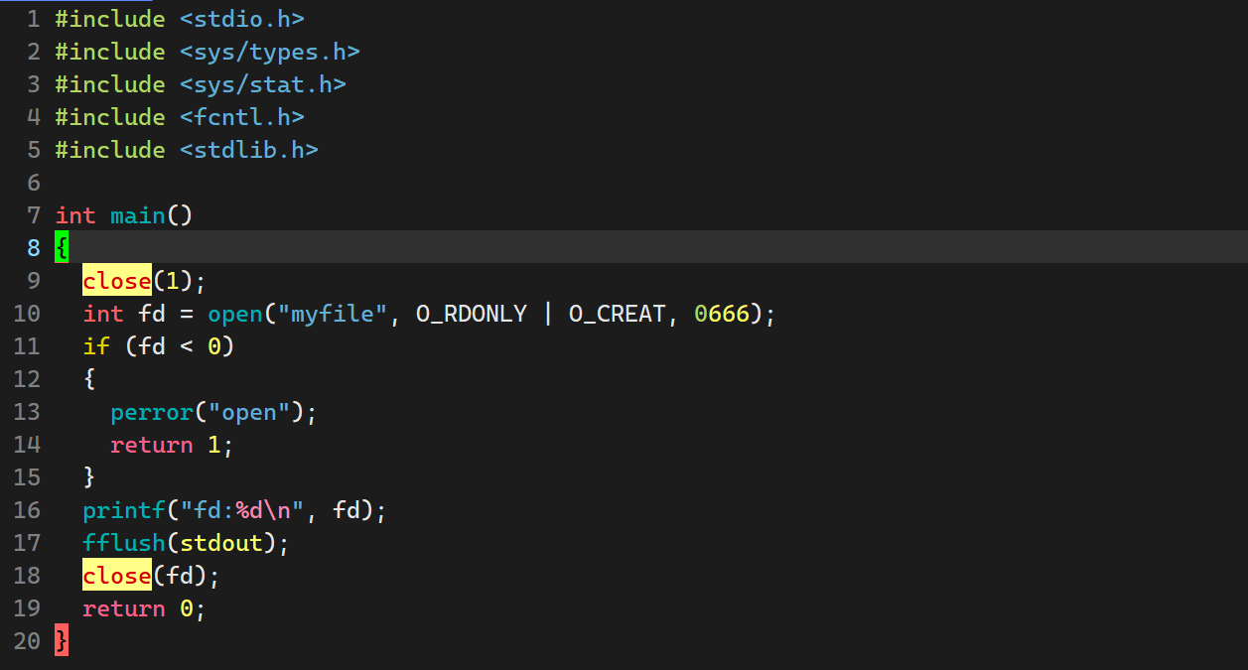Click the highlighted close call on line 9

point(116,281)
